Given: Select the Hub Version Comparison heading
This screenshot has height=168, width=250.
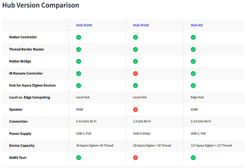Looking at the screenshot, I should click(41, 5).
